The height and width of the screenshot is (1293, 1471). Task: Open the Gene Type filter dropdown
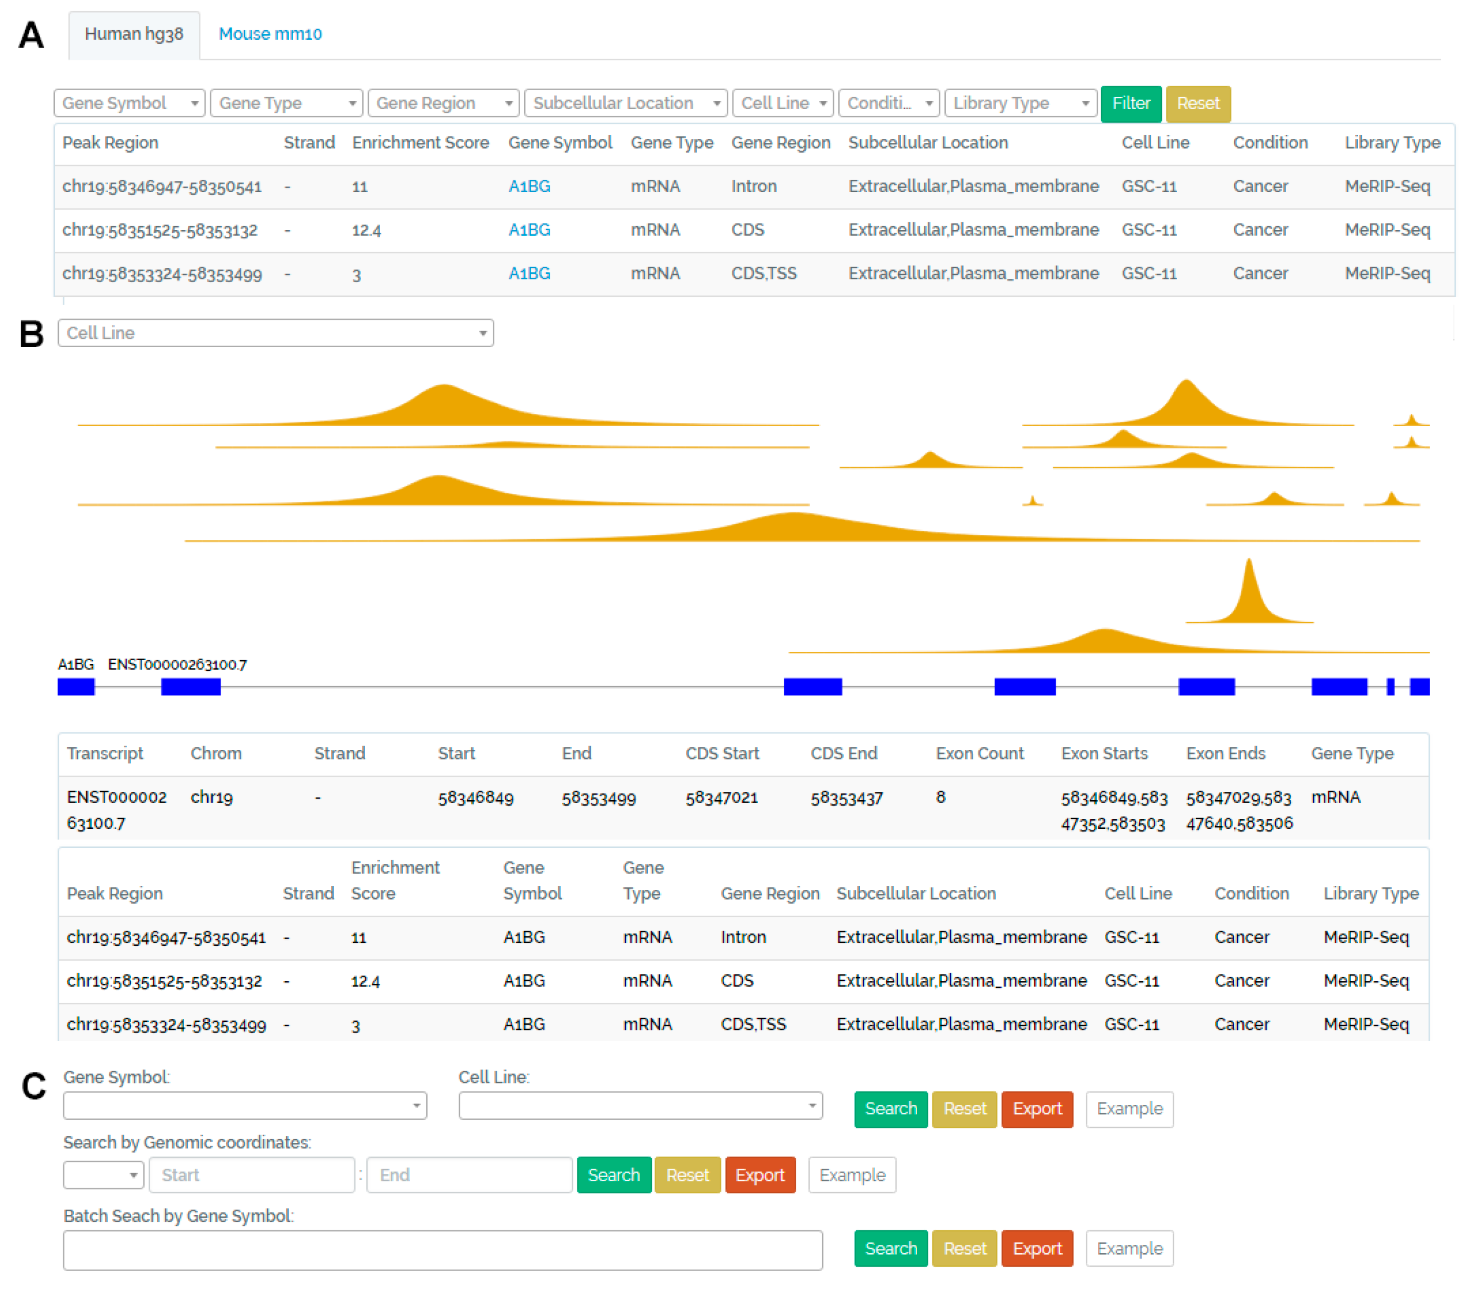(x=287, y=103)
